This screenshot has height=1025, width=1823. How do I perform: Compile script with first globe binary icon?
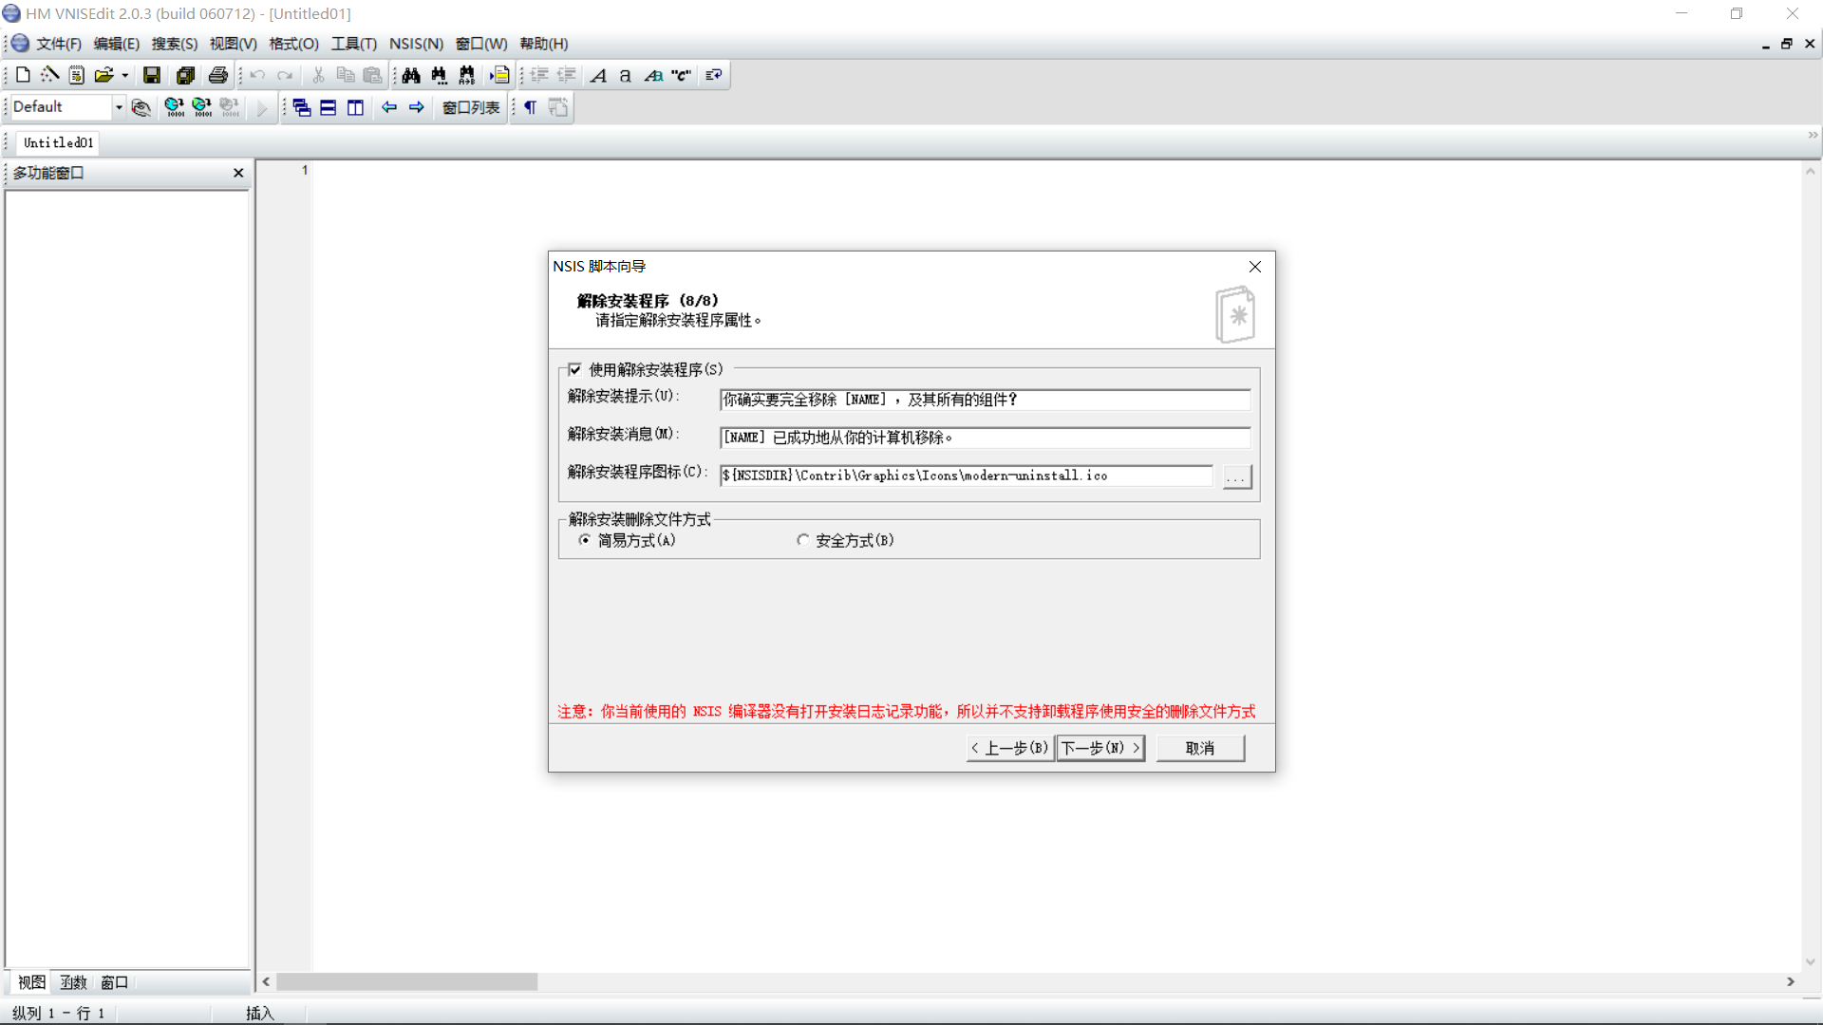click(174, 107)
